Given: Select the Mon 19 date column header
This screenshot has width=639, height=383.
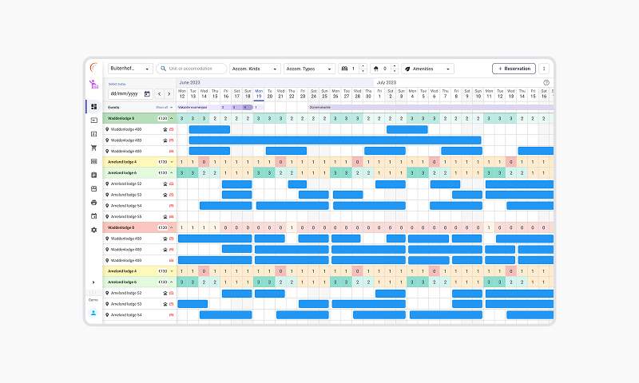Looking at the screenshot, I should [259, 93].
